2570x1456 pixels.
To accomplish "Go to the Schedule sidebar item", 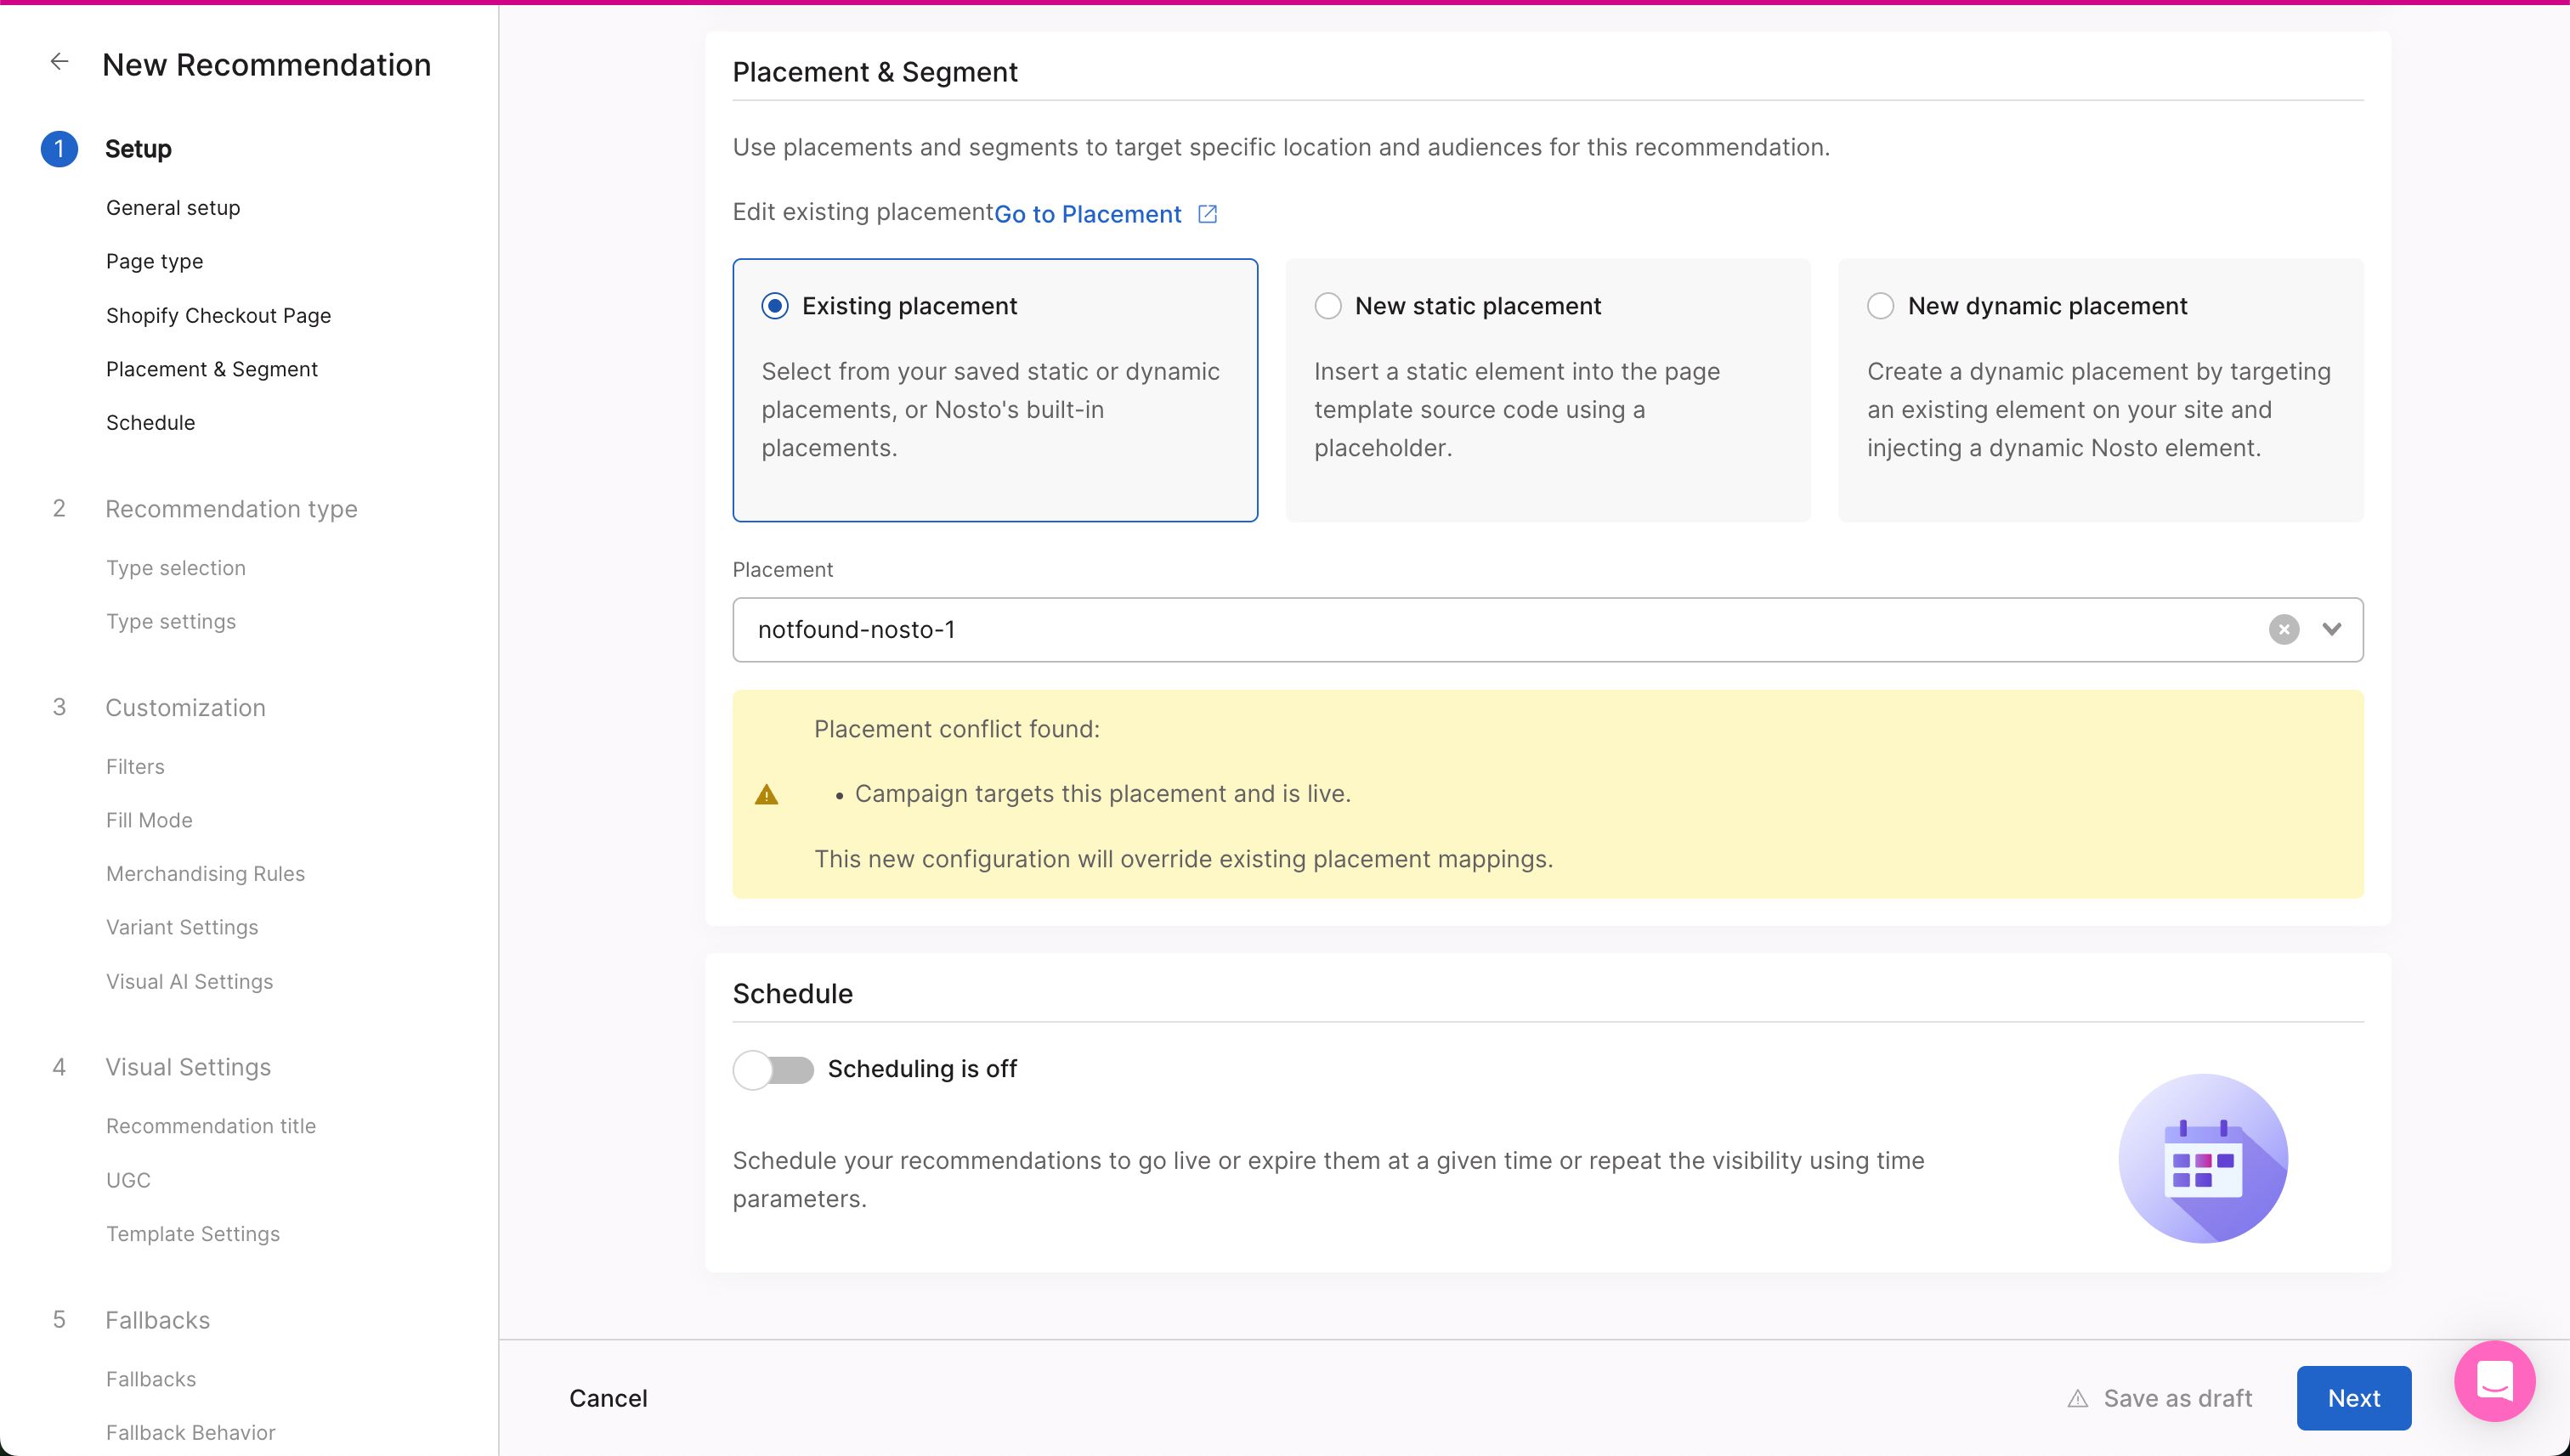I will tap(150, 422).
